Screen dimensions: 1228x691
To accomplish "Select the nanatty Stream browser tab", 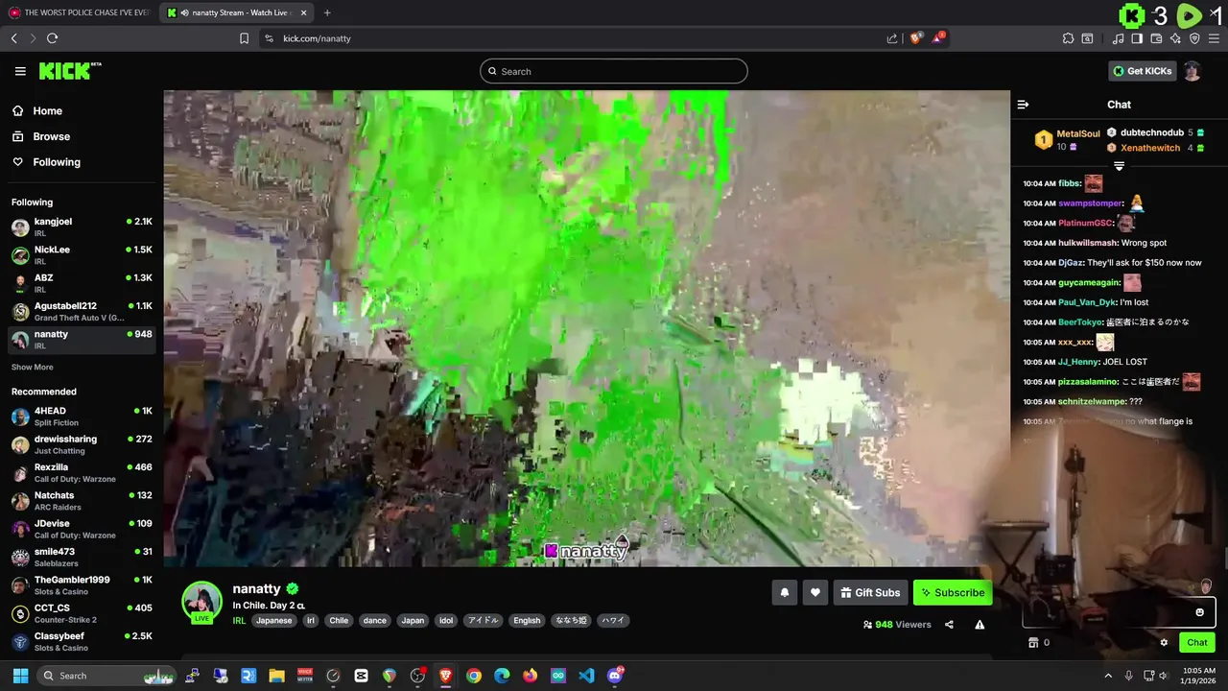I will click(236, 12).
